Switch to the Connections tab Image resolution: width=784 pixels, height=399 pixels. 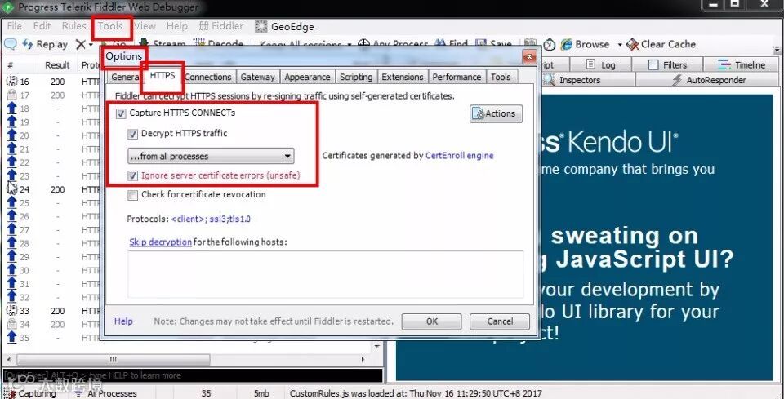tap(208, 77)
